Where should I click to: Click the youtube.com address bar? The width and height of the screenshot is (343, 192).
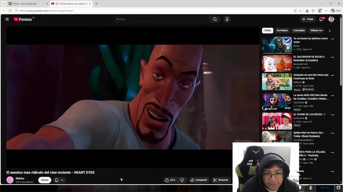[x=153, y=11]
